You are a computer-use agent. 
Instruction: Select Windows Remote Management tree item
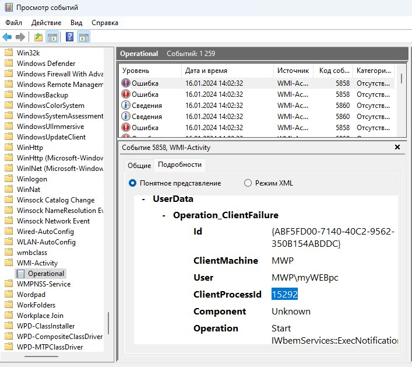click(x=60, y=84)
